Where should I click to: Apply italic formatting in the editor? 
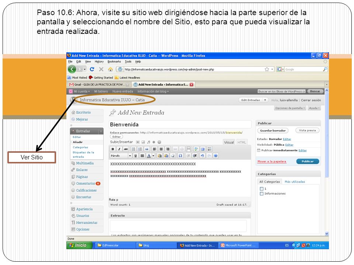(119, 149)
